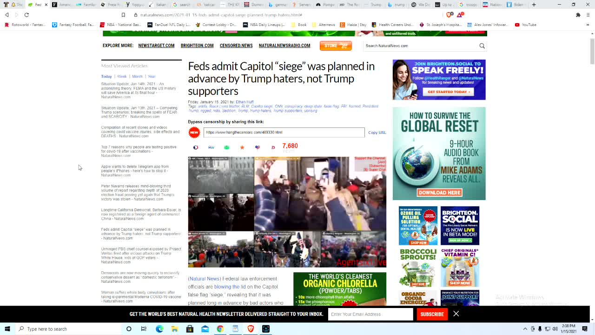Share via the green share icon
The width and height of the screenshot is (595, 335).
226,147
